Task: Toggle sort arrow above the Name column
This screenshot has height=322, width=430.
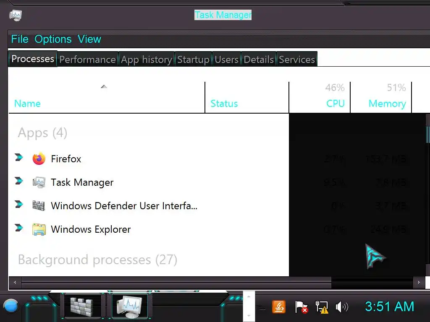Action: 104,86
